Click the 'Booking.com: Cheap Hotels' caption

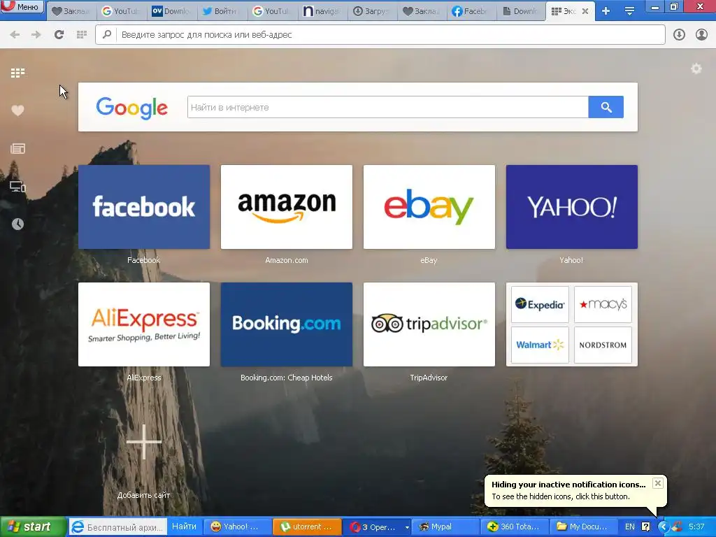(287, 378)
